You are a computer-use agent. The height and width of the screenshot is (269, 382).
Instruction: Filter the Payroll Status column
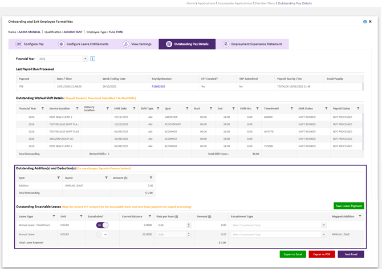click(x=358, y=109)
